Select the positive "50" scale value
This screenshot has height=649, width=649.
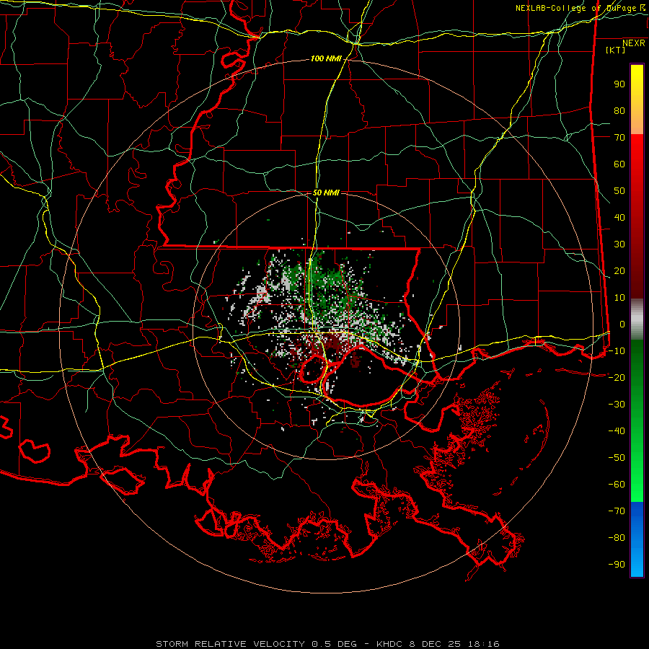(619, 191)
